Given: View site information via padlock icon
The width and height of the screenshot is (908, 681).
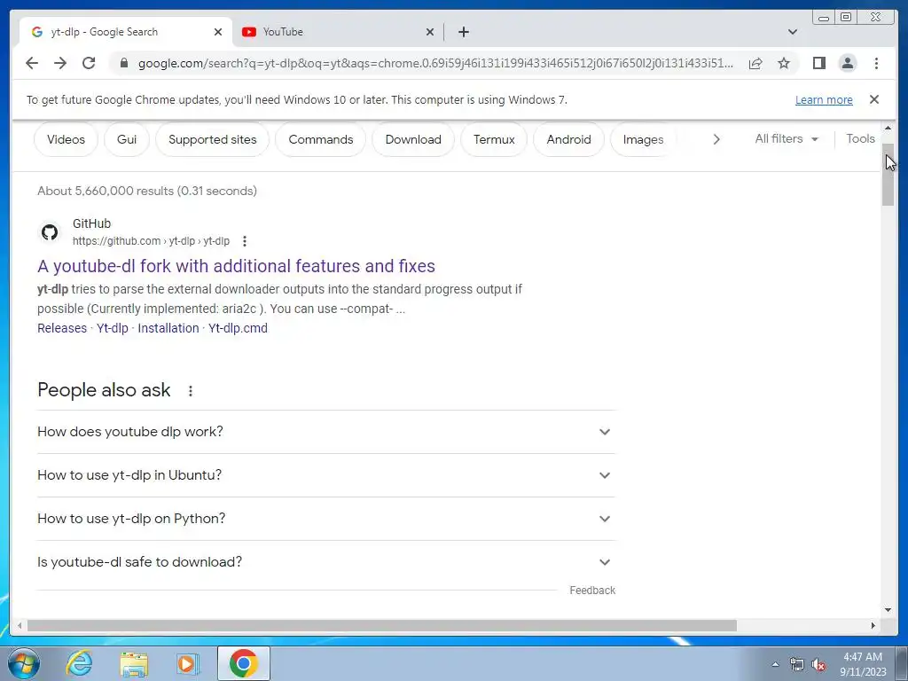Looking at the screenshot, I should pos(123,63).
